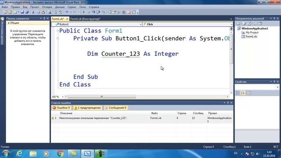Toggle the Errors (Ошибок: 0) filter button
The width and height of the screenshot is (281, 158).
(61, 108)
